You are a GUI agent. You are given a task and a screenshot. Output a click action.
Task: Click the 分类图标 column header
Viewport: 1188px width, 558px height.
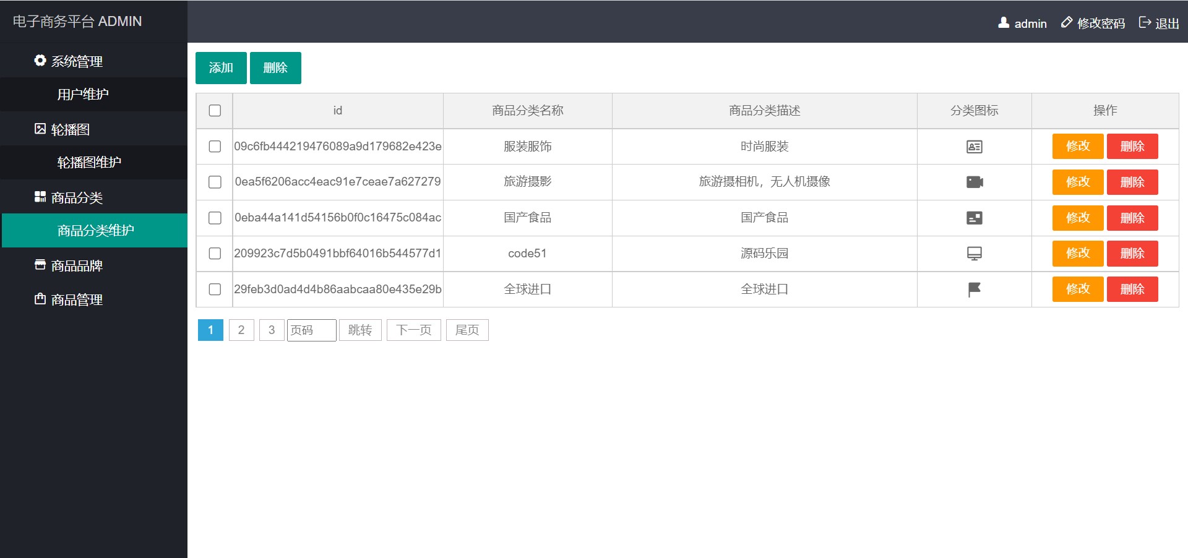975,111
